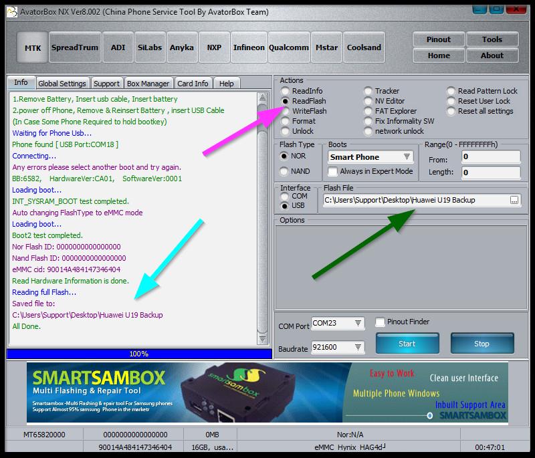Select the FAT Explorer action
Screen dimensions: 535x458
[x=391, y=111]
